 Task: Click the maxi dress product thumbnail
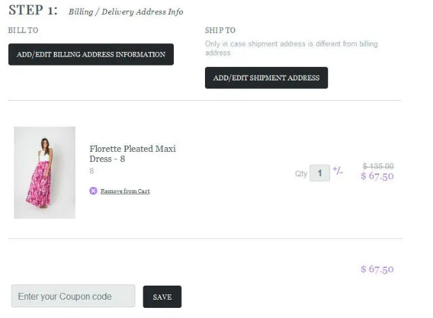coord(45,172)
